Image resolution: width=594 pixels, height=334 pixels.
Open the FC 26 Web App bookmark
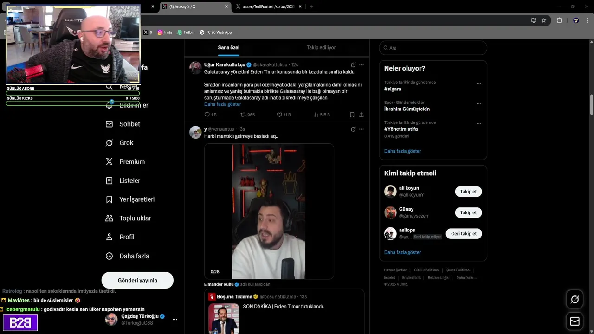click(216, 32)
